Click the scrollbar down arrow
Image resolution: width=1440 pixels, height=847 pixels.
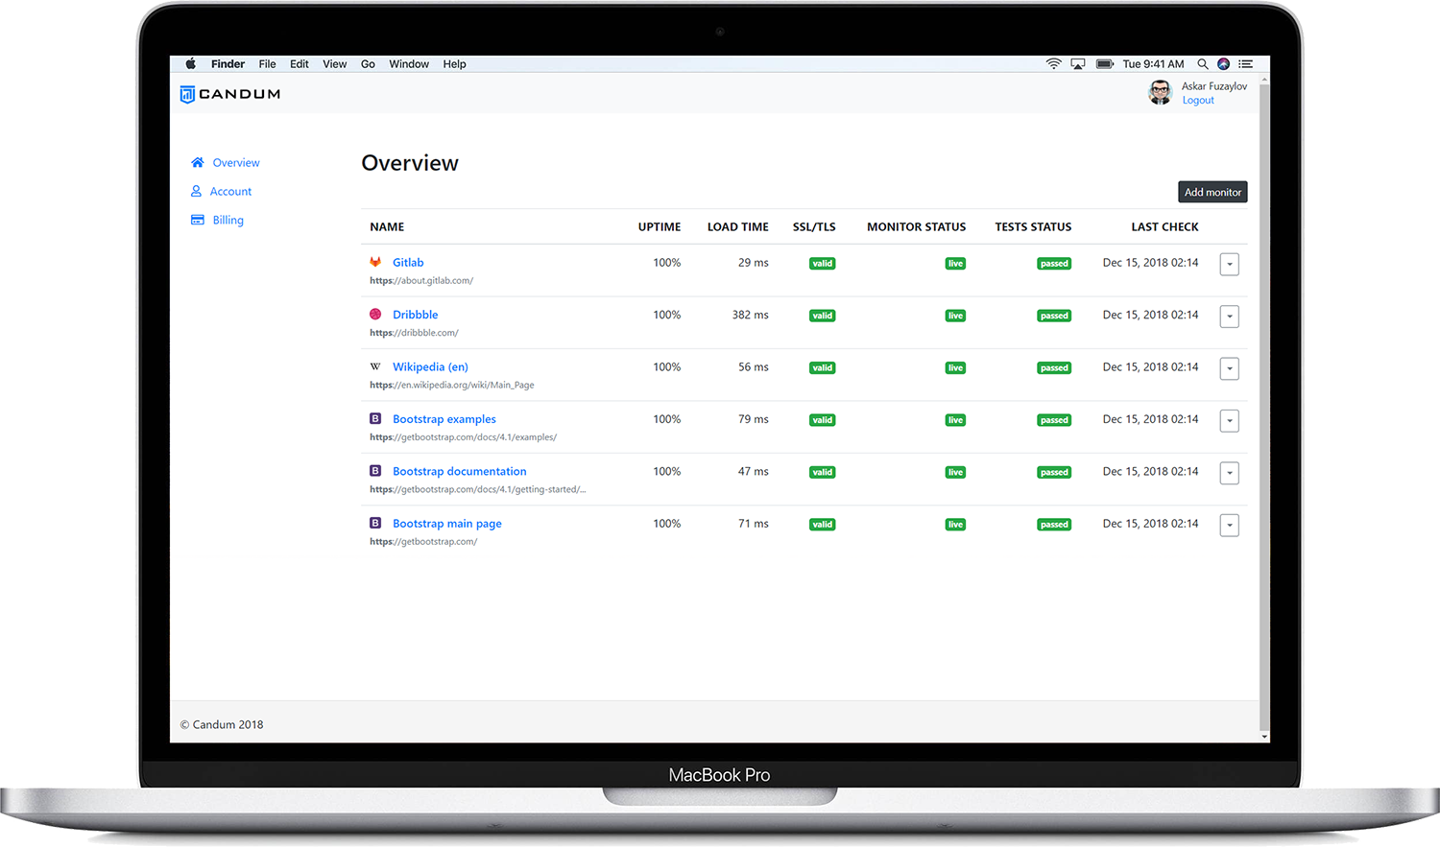click(1264, 737)
